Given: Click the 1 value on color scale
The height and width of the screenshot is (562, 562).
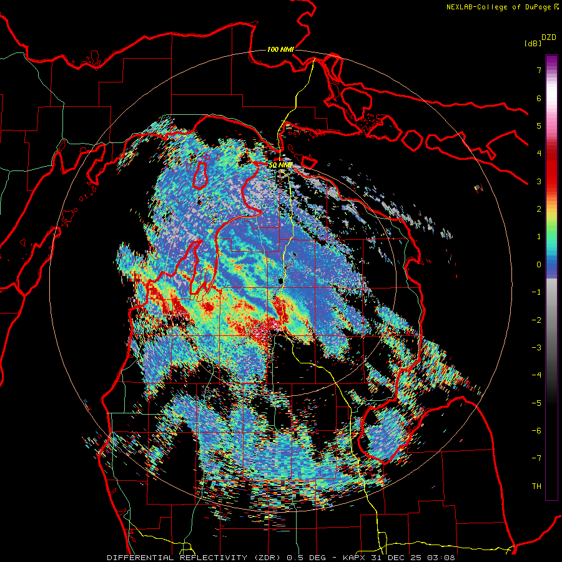Looking at the screenshot, I should [x=539, y=237].
